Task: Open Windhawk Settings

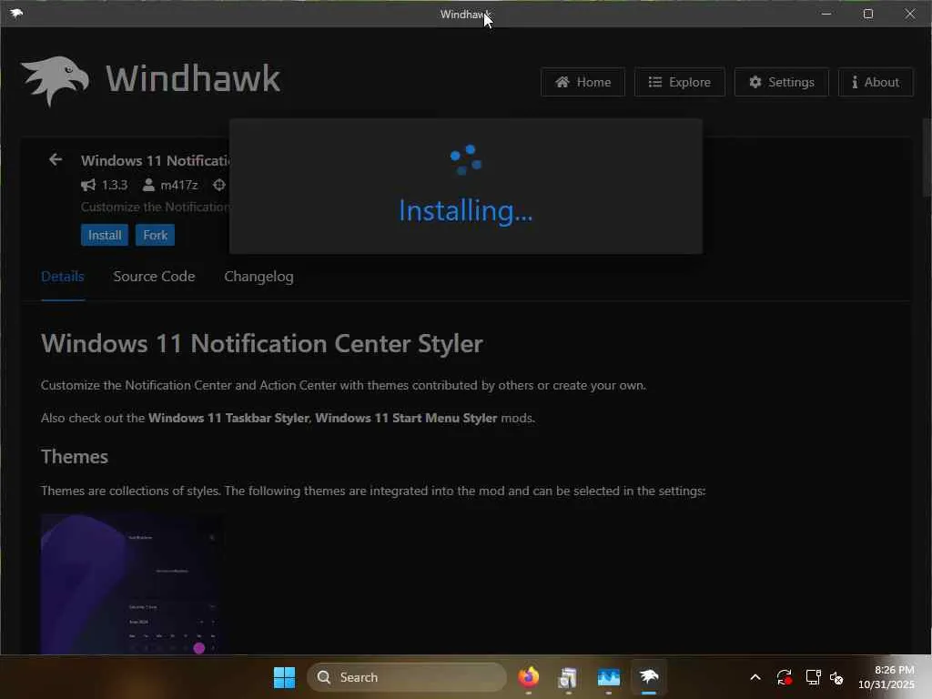Action: point(781,82)
